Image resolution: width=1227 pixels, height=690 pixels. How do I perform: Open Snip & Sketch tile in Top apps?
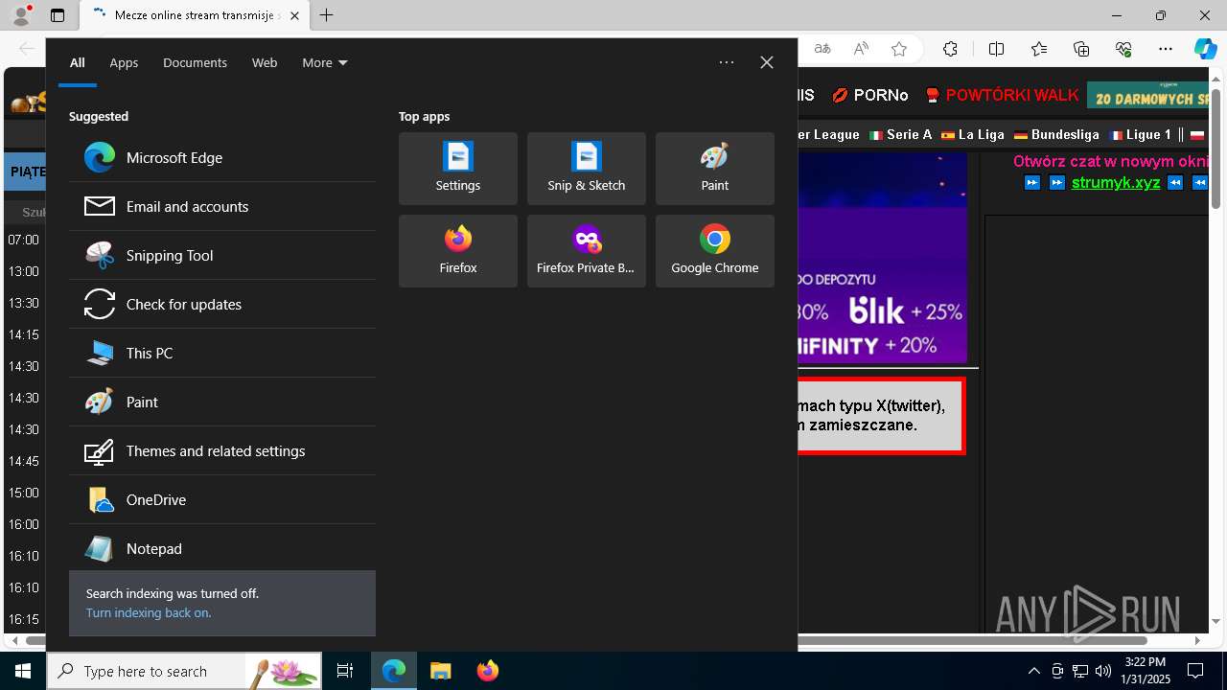[x=587, y=169]
